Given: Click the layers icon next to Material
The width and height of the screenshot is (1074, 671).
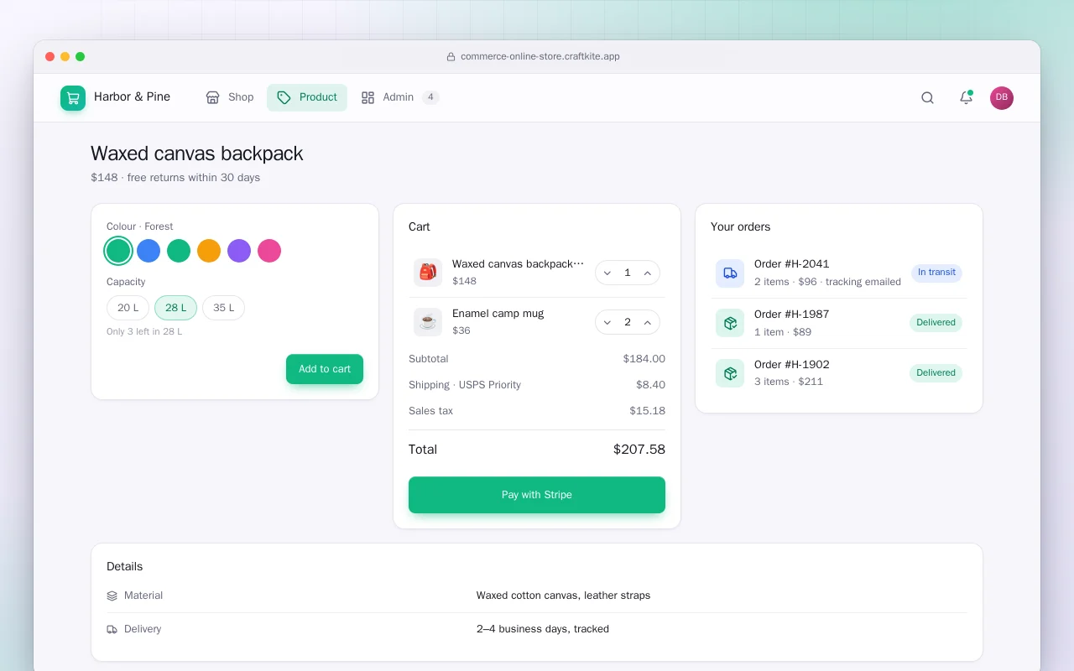Looking at the screenshot, I should (x=112, y=596).
